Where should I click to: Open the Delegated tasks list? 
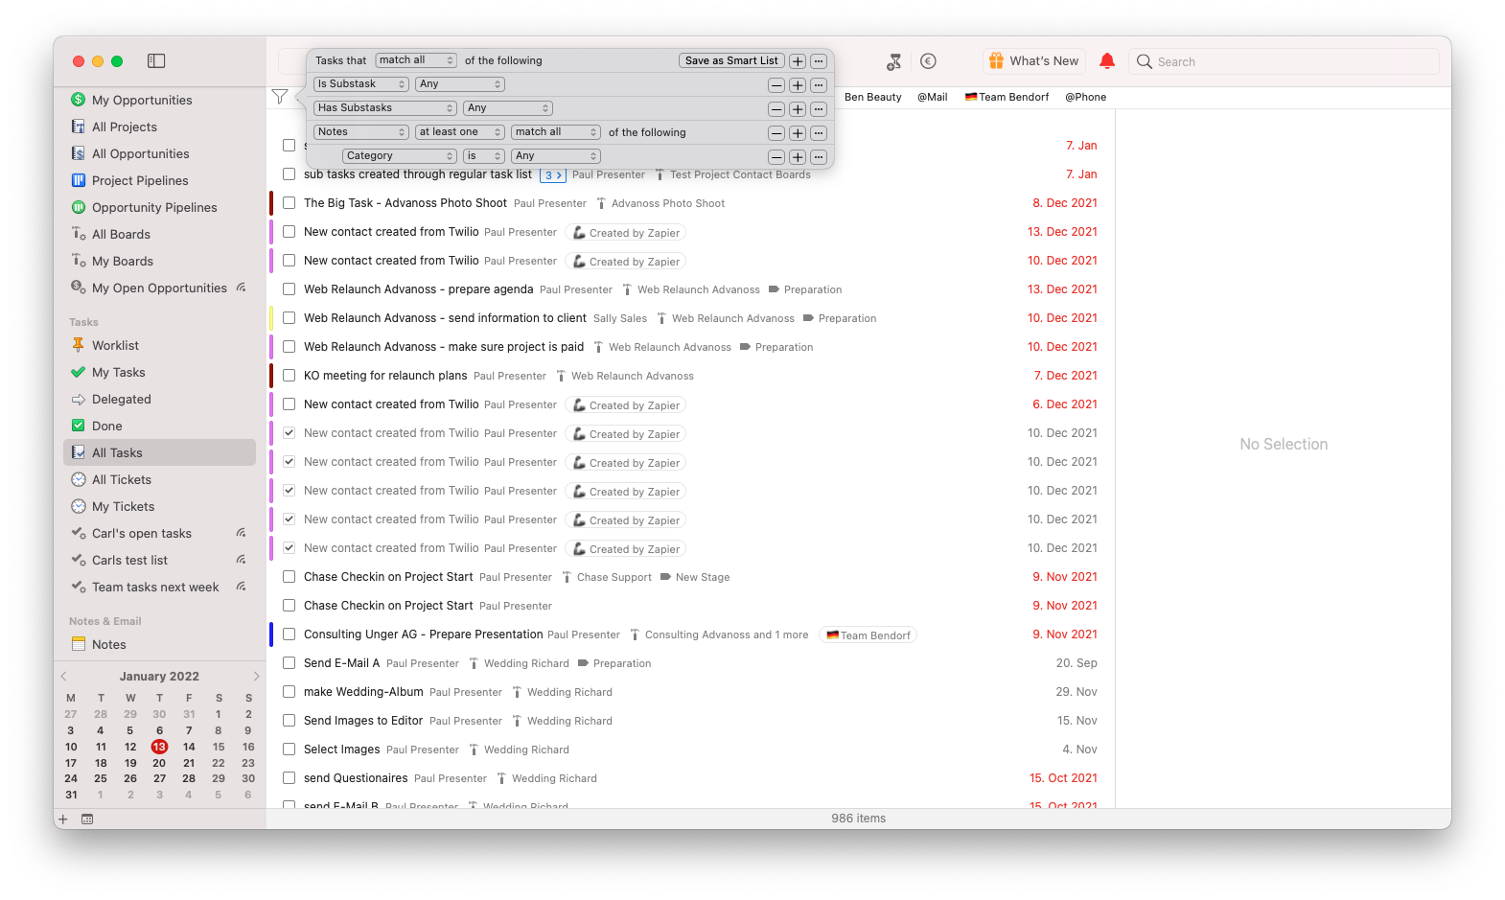[x=122, y=399]
